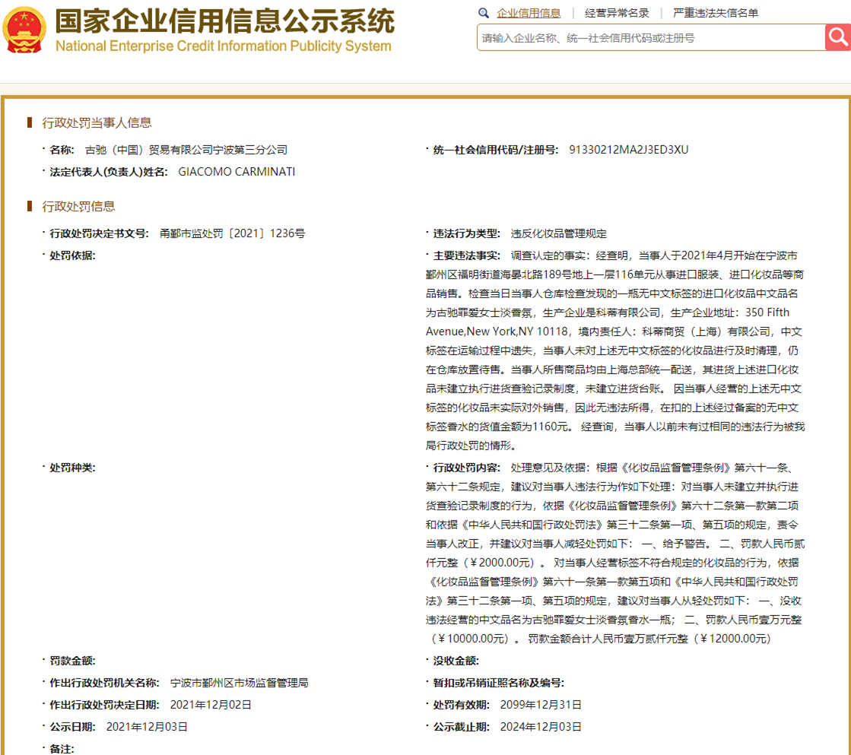Select violation type 违反化妆品管理规定
Screen dimensions: 851x755
558,233
